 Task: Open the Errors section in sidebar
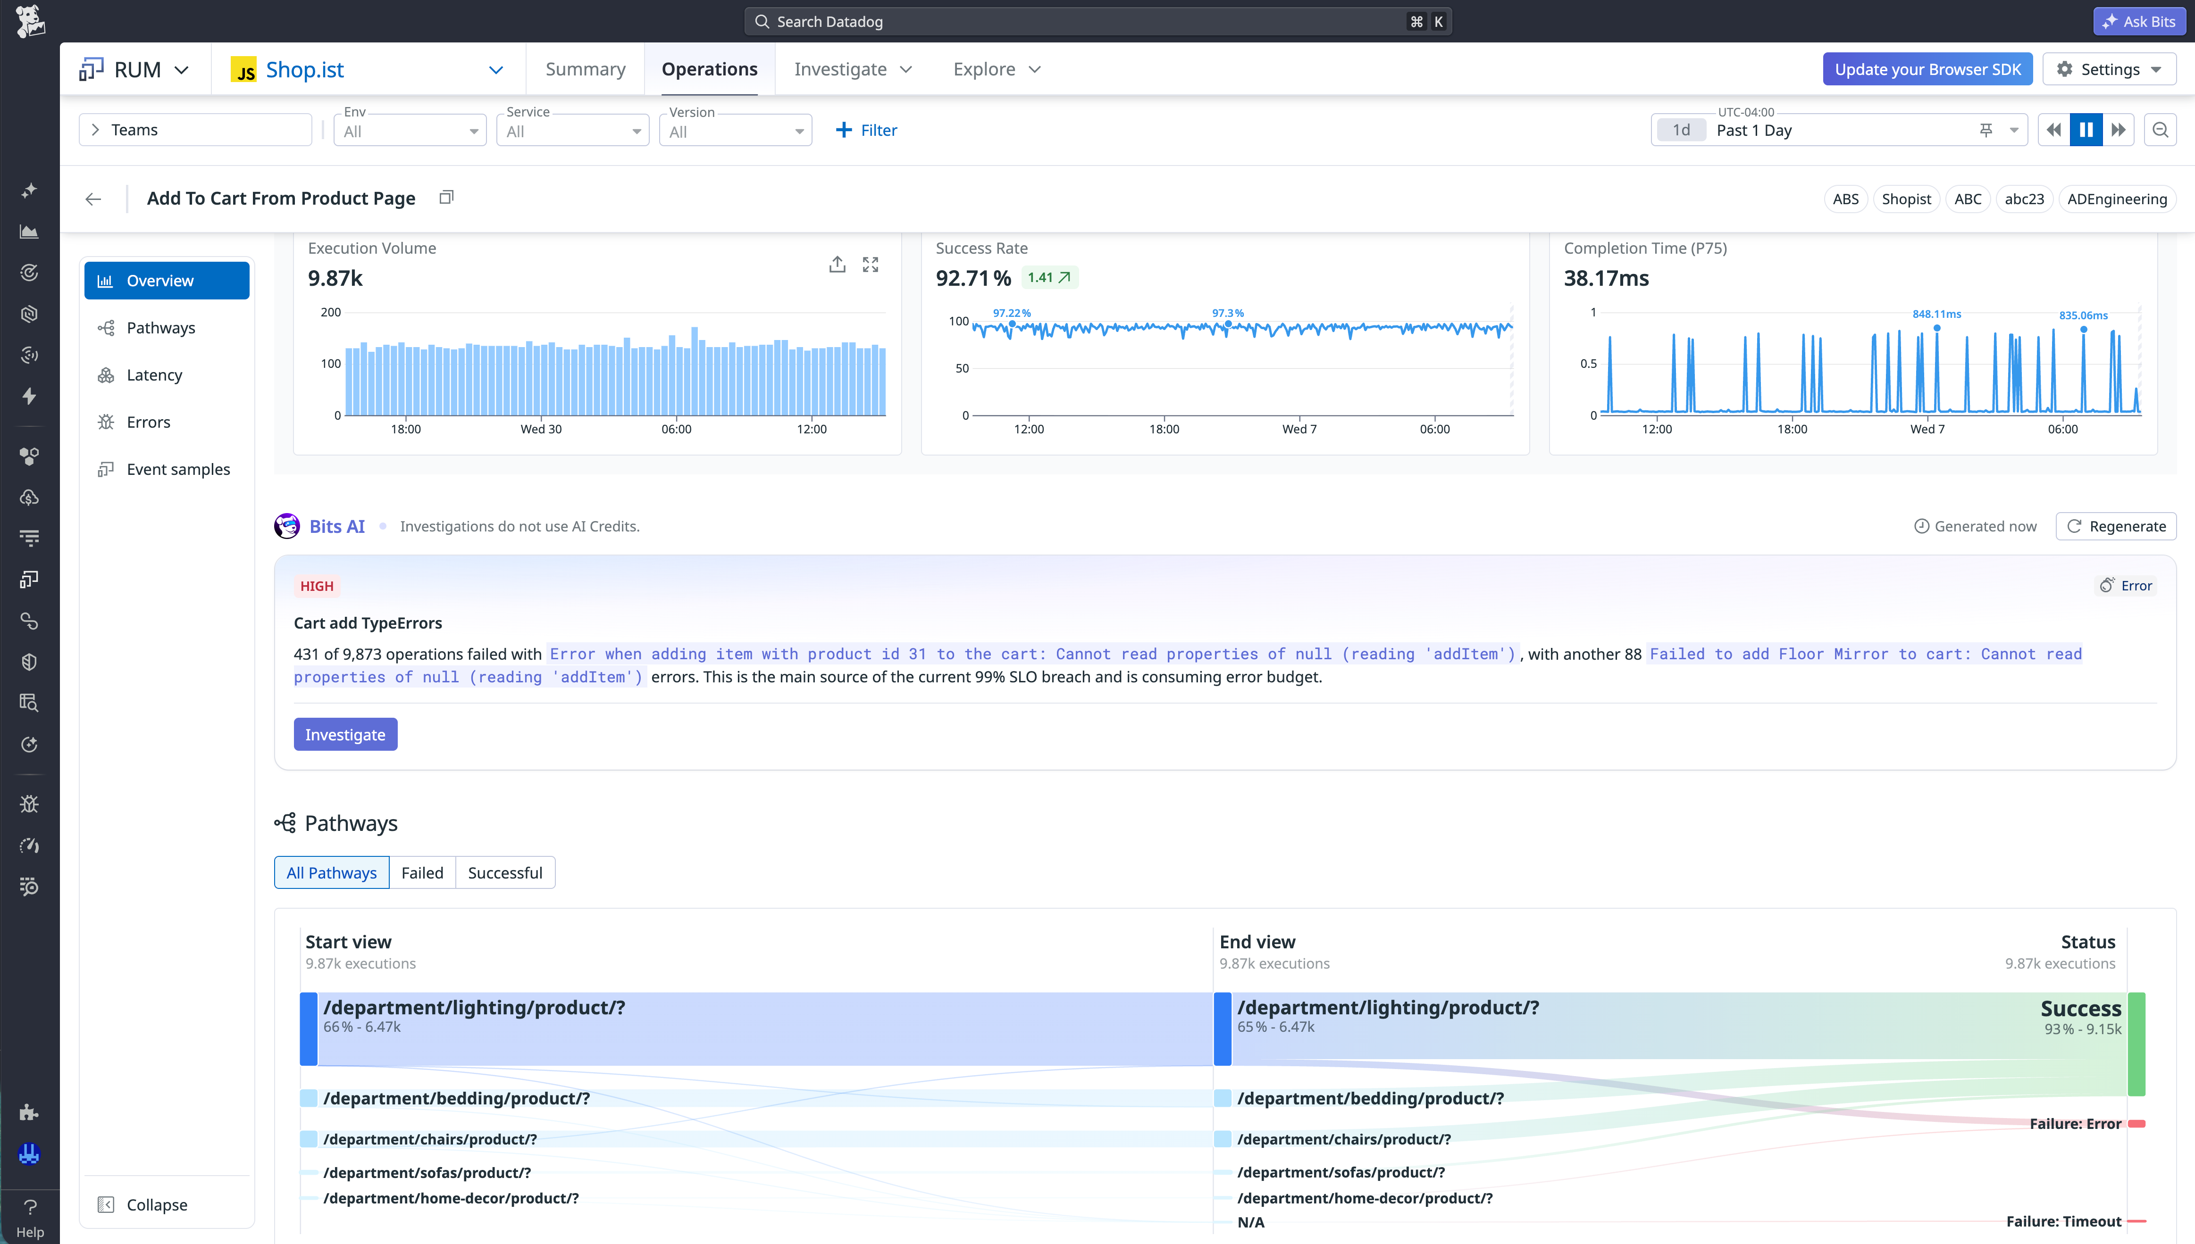[167, 422]
